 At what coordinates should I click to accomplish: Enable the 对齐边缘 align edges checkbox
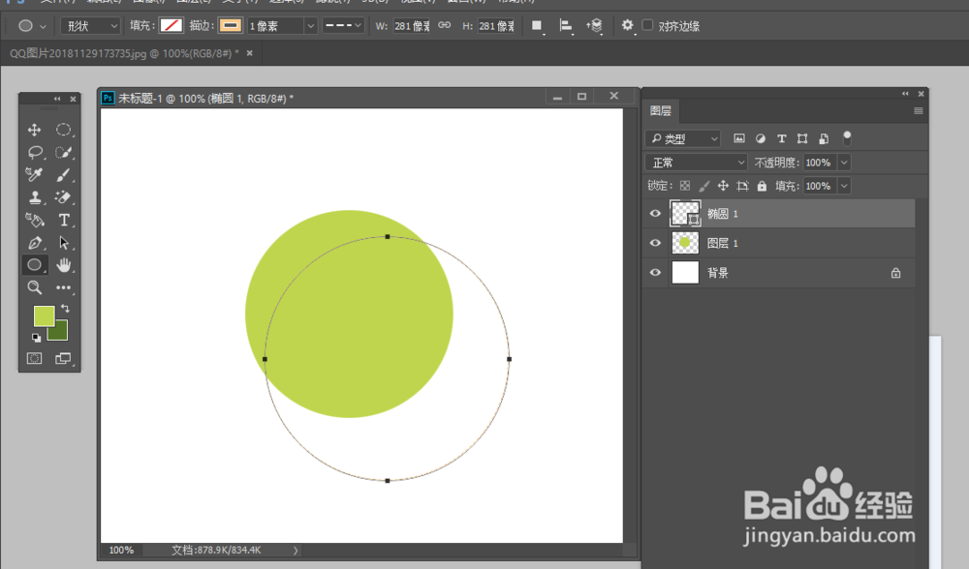[x=647, y=25]
